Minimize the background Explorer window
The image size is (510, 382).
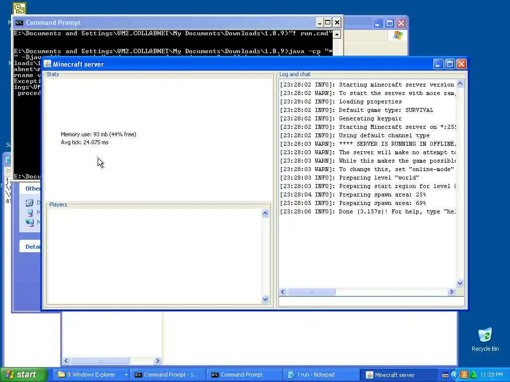[378, 23]
